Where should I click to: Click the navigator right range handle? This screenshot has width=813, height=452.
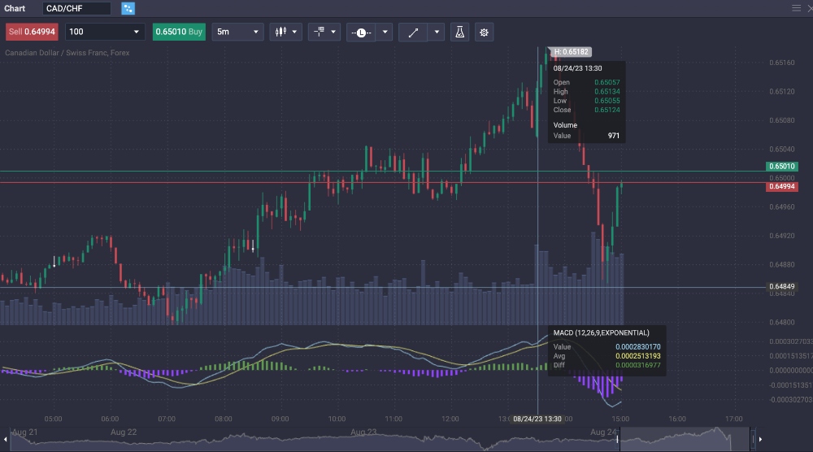(x=752, y=440)
